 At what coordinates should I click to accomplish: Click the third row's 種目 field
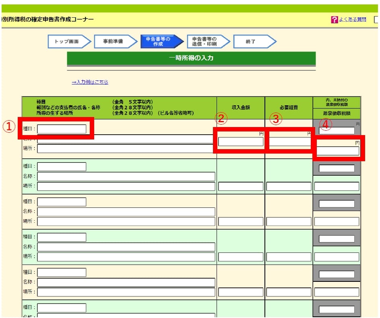[x=62, y=202]
